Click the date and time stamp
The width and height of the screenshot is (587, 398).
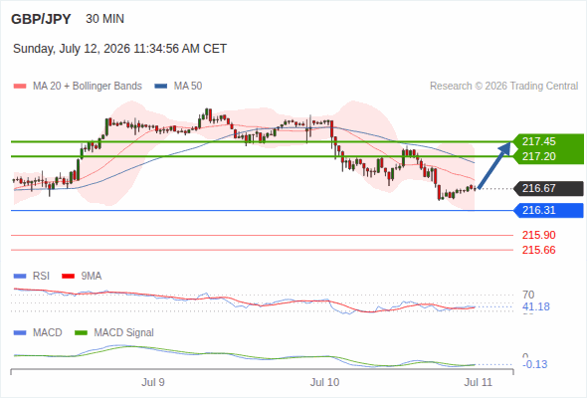click(x=119, y=49)
